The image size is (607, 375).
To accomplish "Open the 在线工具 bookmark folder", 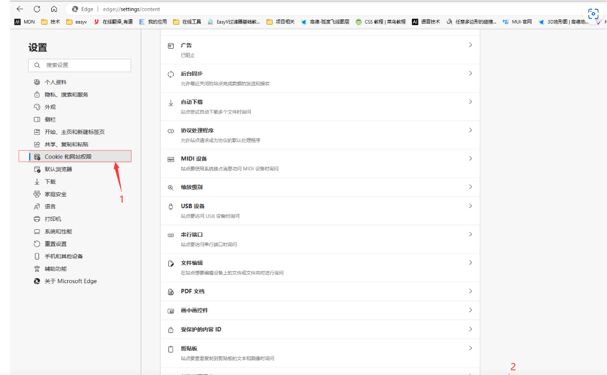I will pyautogui.click(x=187, y=22).
